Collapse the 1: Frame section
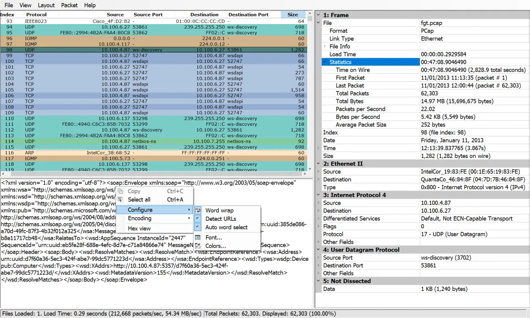Viewport: 530px width, 318px height. [318, 15]
